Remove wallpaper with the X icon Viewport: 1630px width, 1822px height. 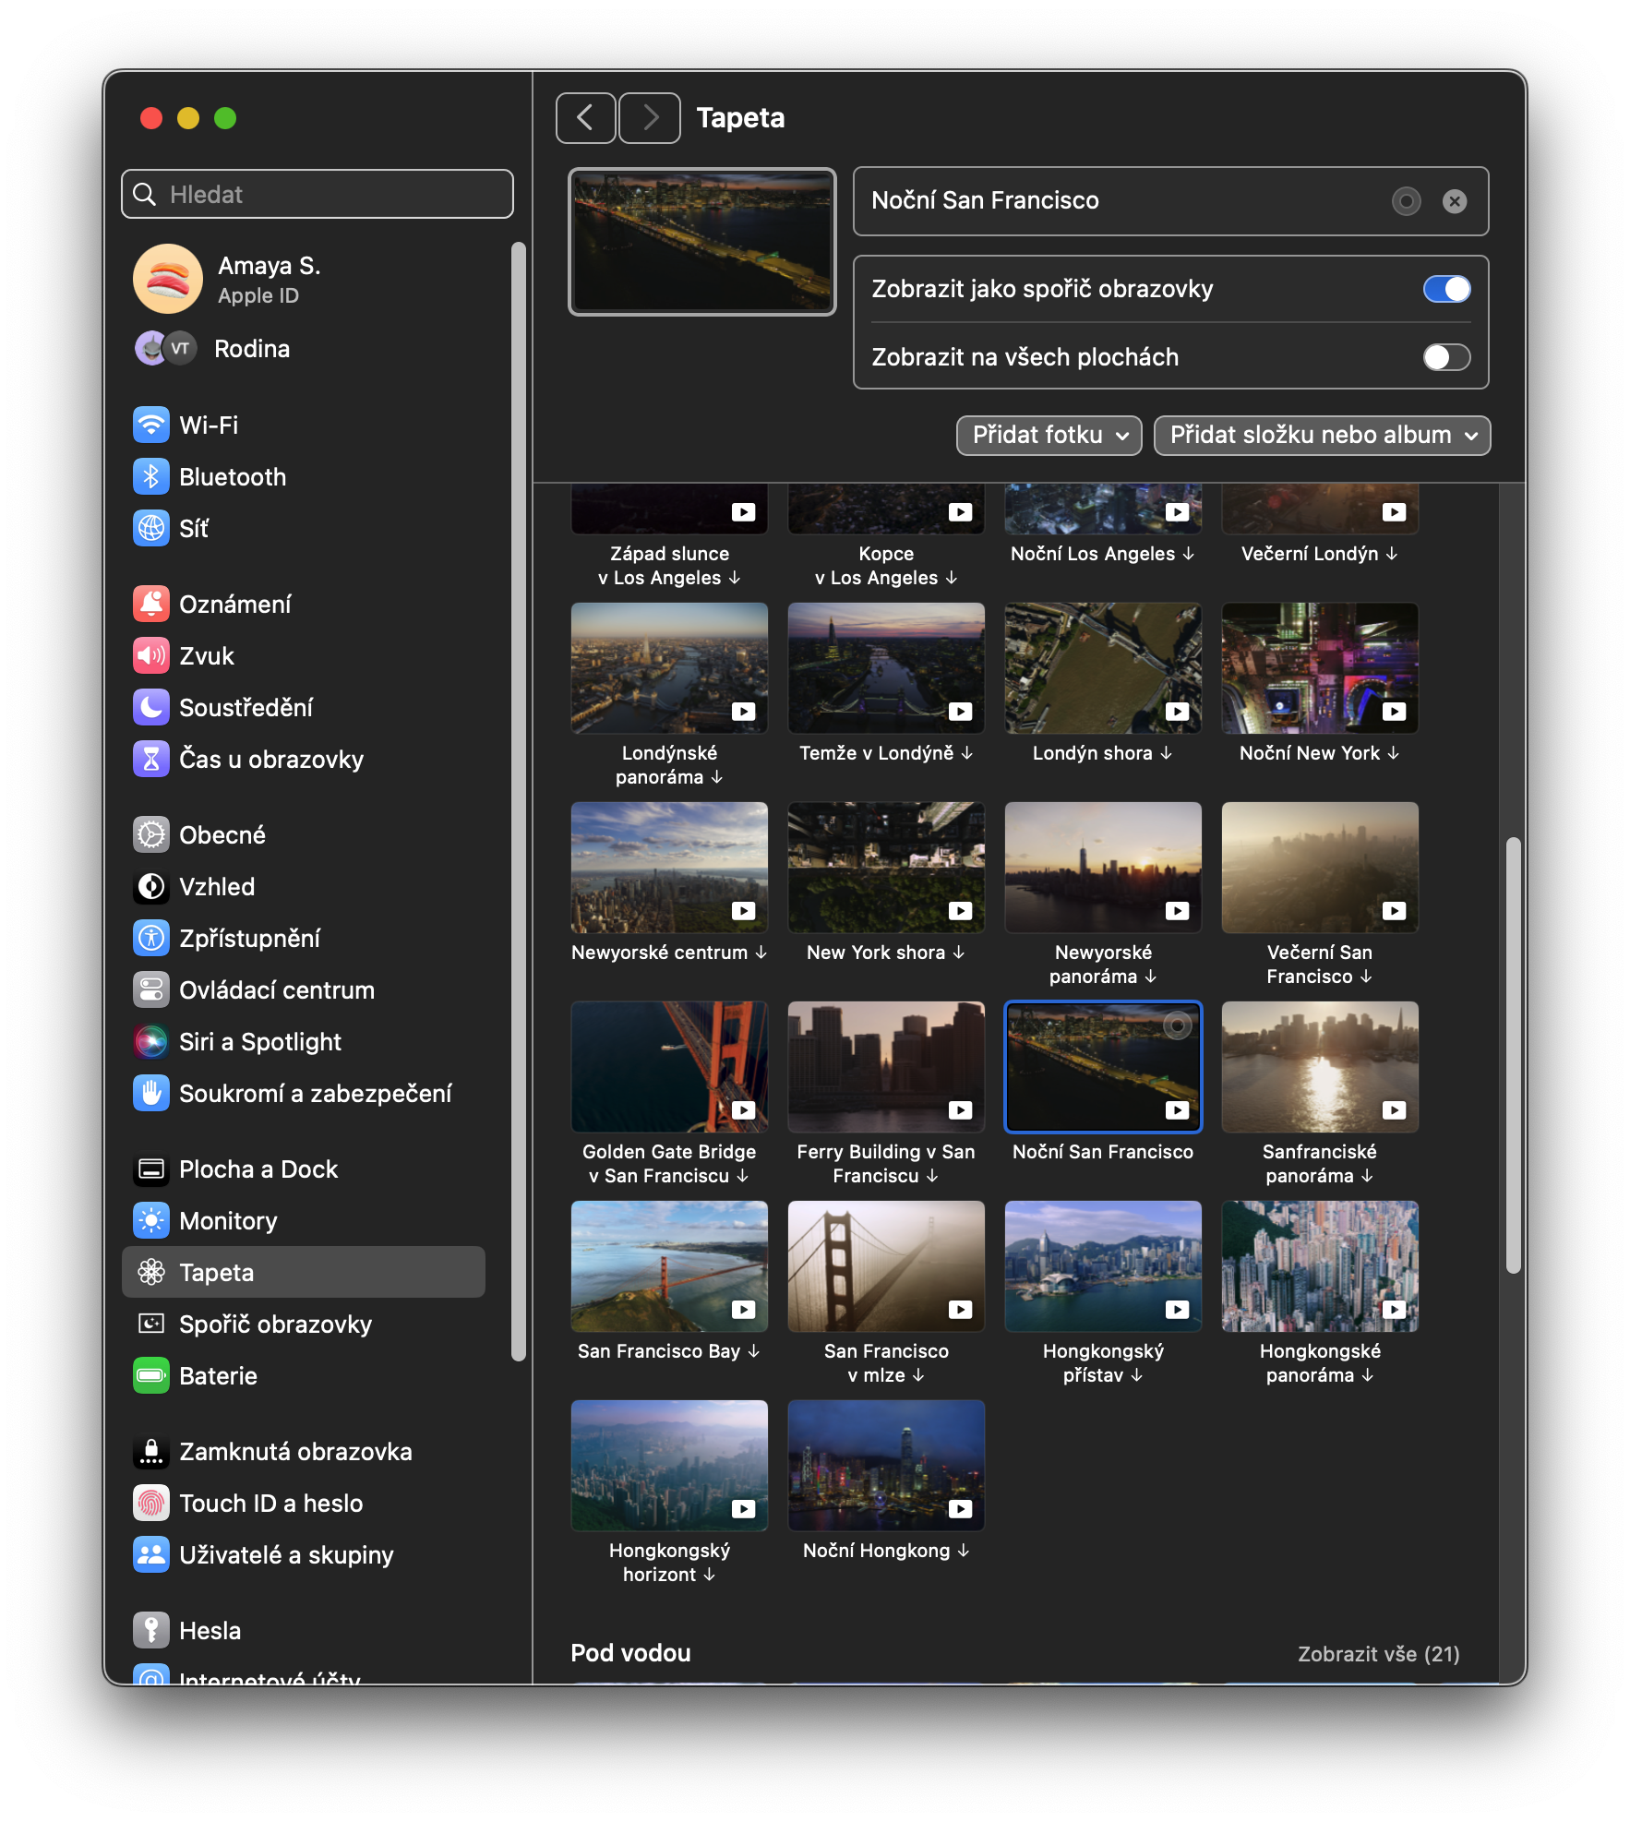[x=1455, y=201]
